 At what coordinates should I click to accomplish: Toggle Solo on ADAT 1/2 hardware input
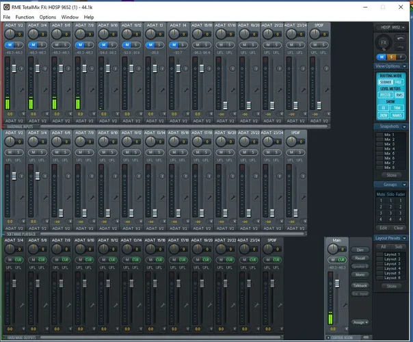click(x=19, y=45)
